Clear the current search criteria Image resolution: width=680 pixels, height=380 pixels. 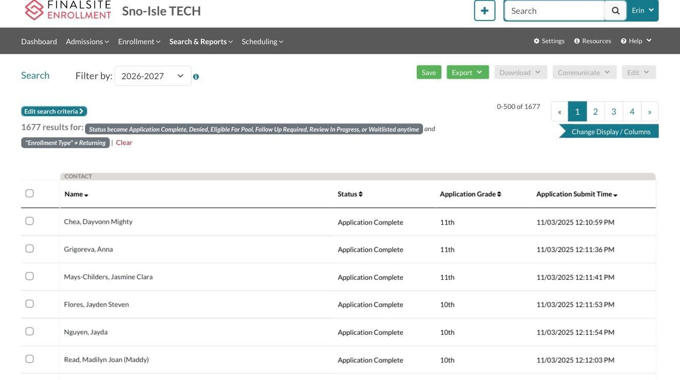(124, 142)
